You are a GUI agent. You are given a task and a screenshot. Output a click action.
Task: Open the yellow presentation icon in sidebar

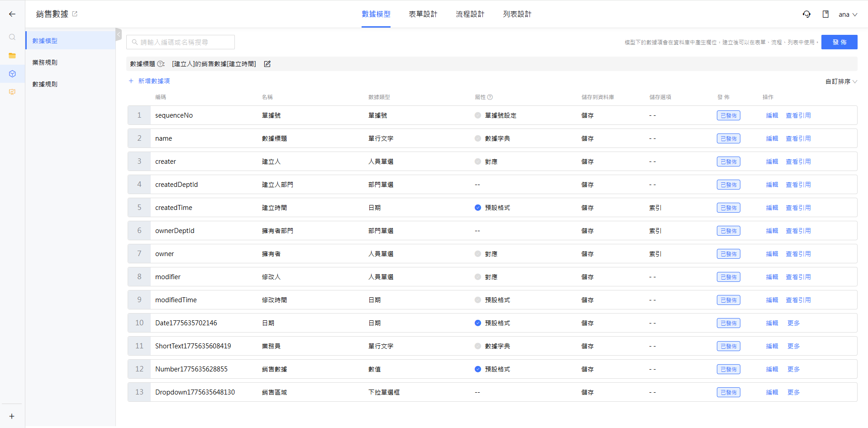12,92
